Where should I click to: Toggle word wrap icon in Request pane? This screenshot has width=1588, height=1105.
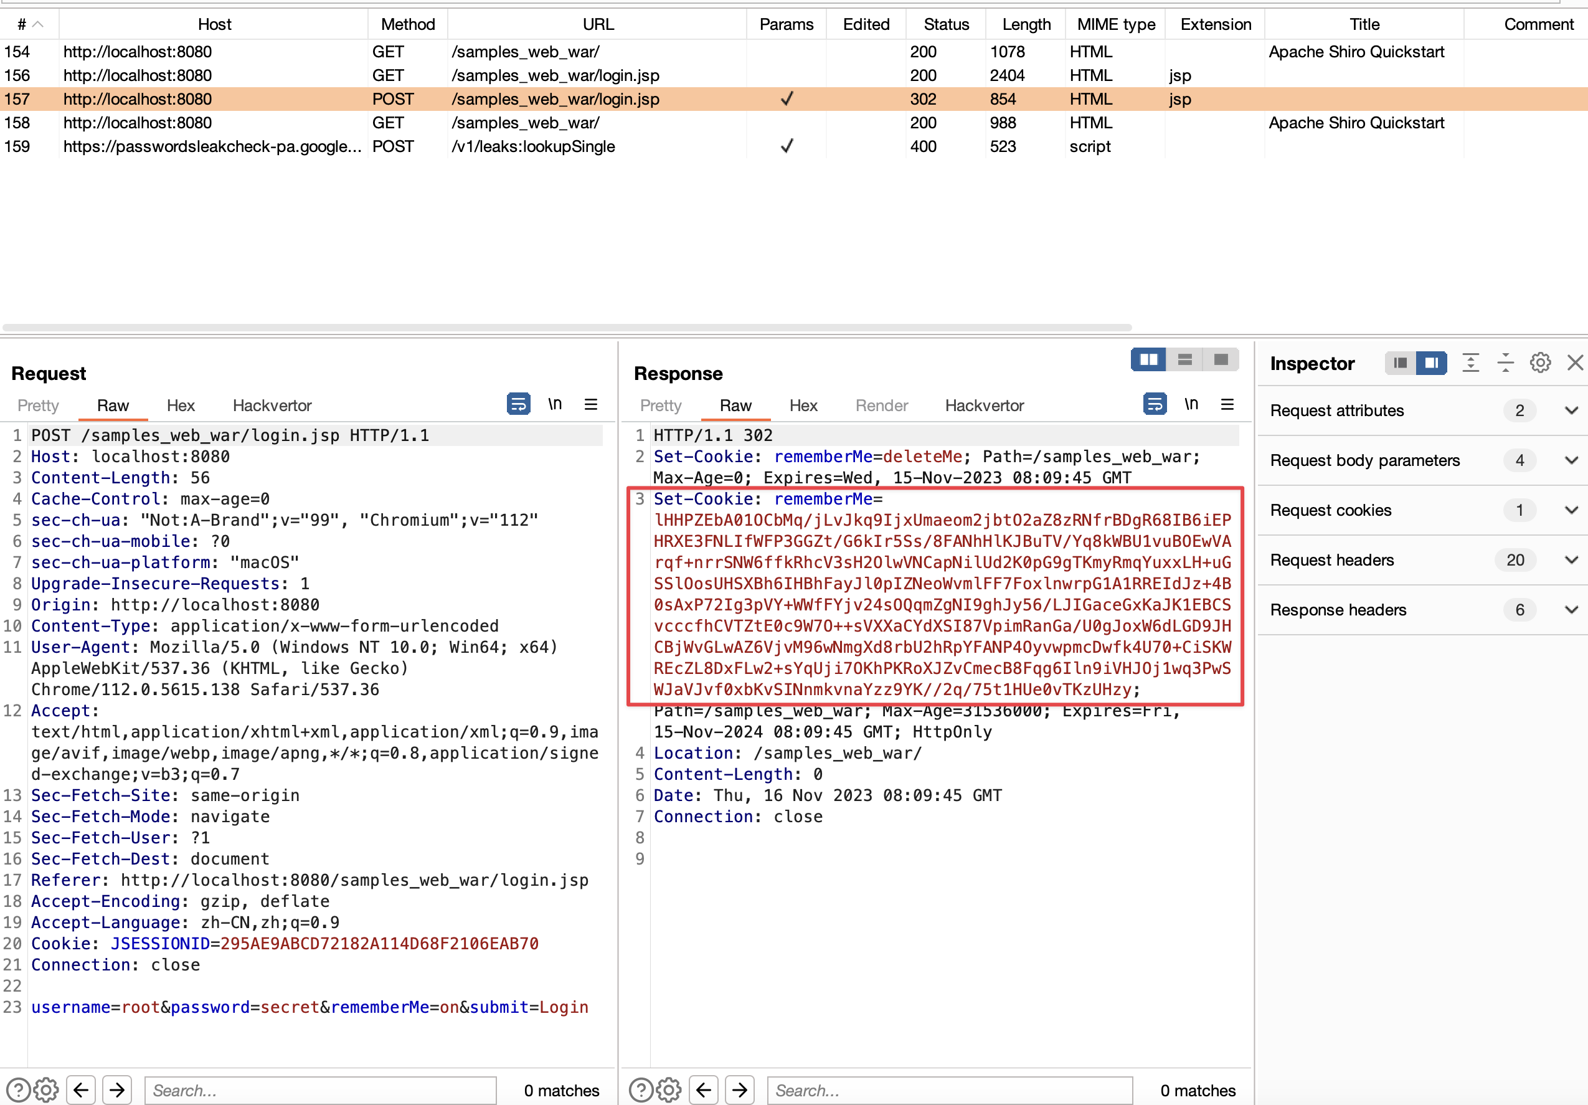click(x=519, y=404)
